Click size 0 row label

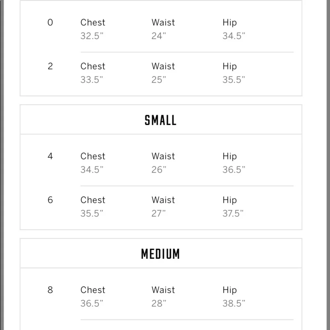tap(50, 22)
